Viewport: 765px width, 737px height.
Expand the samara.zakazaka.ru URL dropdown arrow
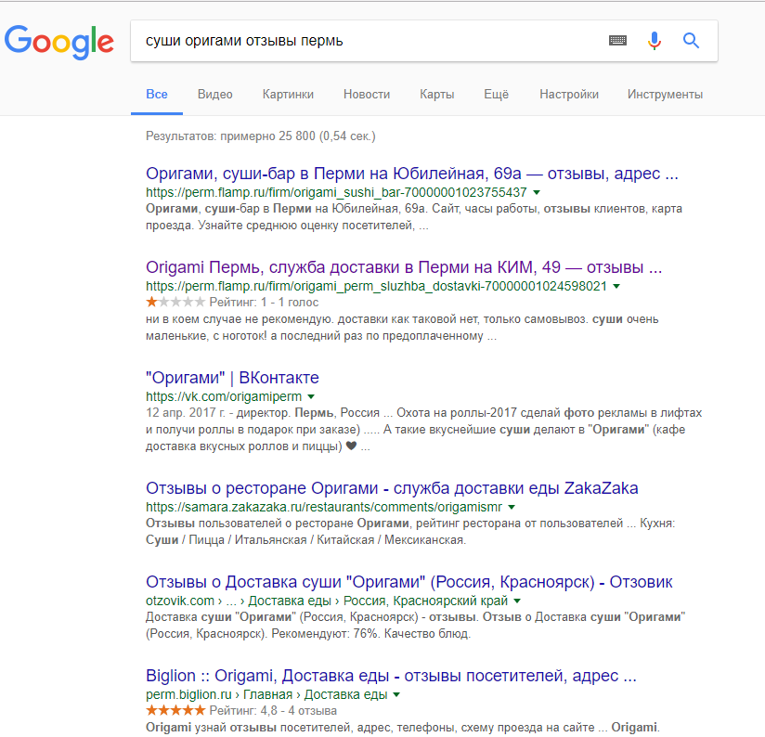(x=512, y=507)
